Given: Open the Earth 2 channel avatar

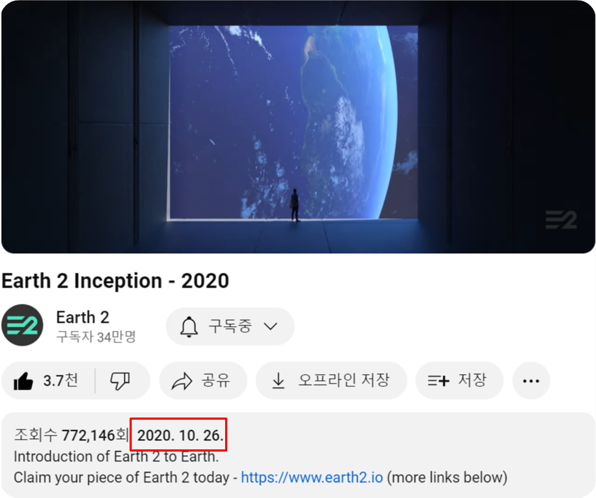Looking at the screenshot, I should click(x=23, y=325).
